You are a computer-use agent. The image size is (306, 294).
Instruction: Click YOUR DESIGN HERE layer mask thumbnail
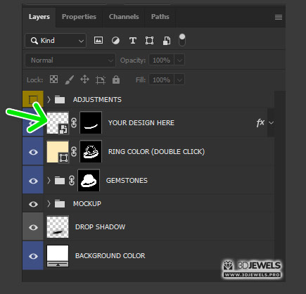point(91,123)
